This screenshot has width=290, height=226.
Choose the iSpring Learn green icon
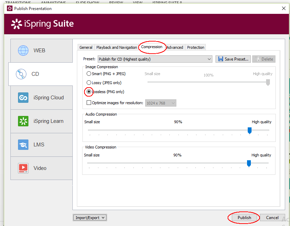pyautogui.click(x=23, y=121)
